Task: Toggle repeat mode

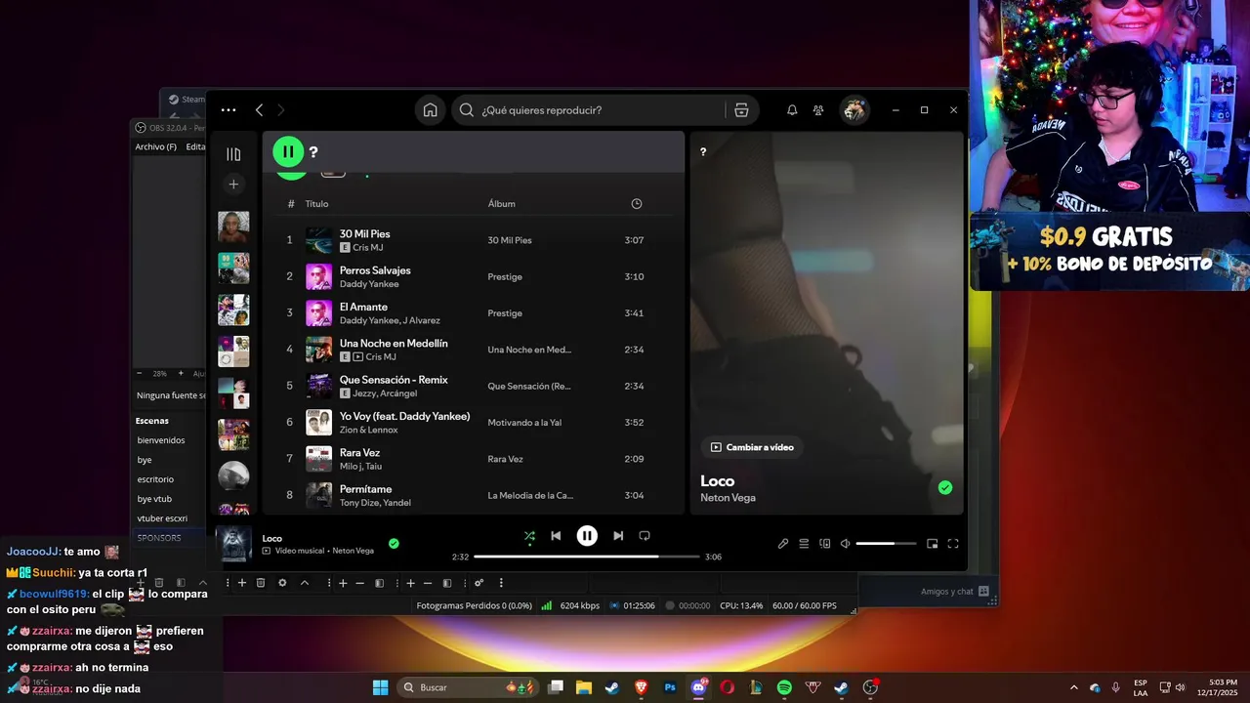Action: tap(645, 536)
